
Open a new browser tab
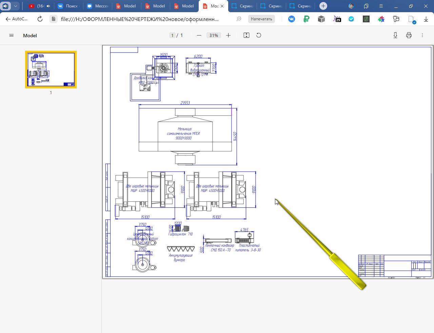click(323, 6)
